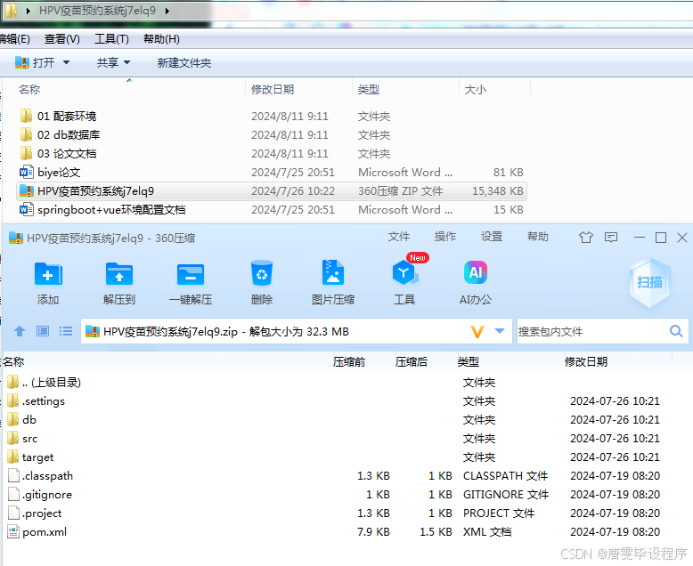Open the 设置 menu in 360压缩
Viewport: 693px width, 566px height.
(492, 237)
